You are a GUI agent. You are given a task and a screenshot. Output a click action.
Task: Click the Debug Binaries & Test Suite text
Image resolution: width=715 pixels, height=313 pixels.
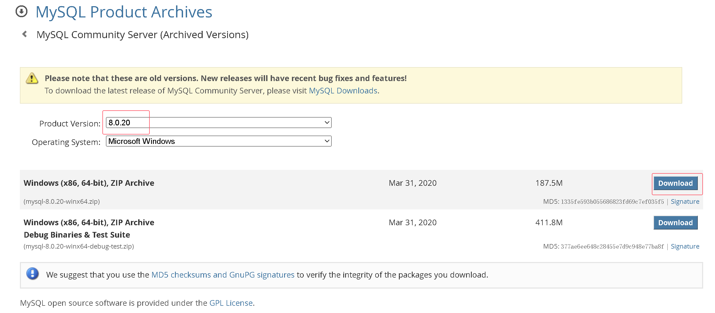(x=77, y=235)
